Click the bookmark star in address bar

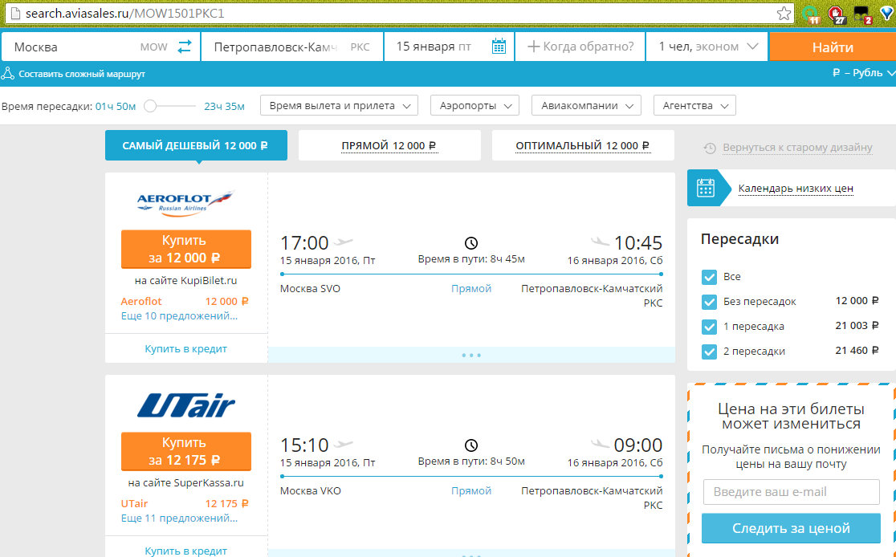click(784, 13)
